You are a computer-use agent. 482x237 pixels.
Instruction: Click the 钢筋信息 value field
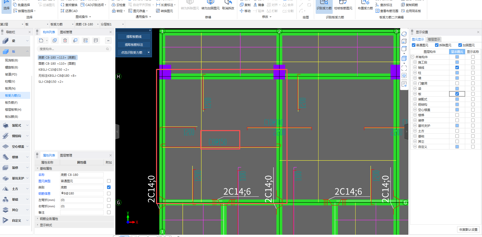pos(82,193)
